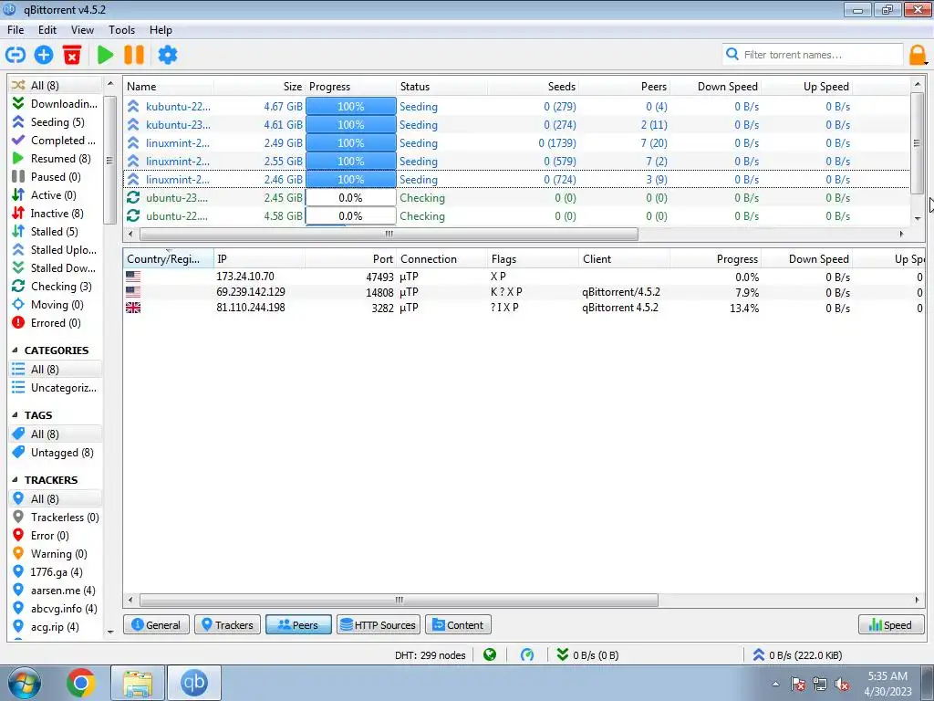
Task: Select the Stalled (5) filter
Action: 56,232
